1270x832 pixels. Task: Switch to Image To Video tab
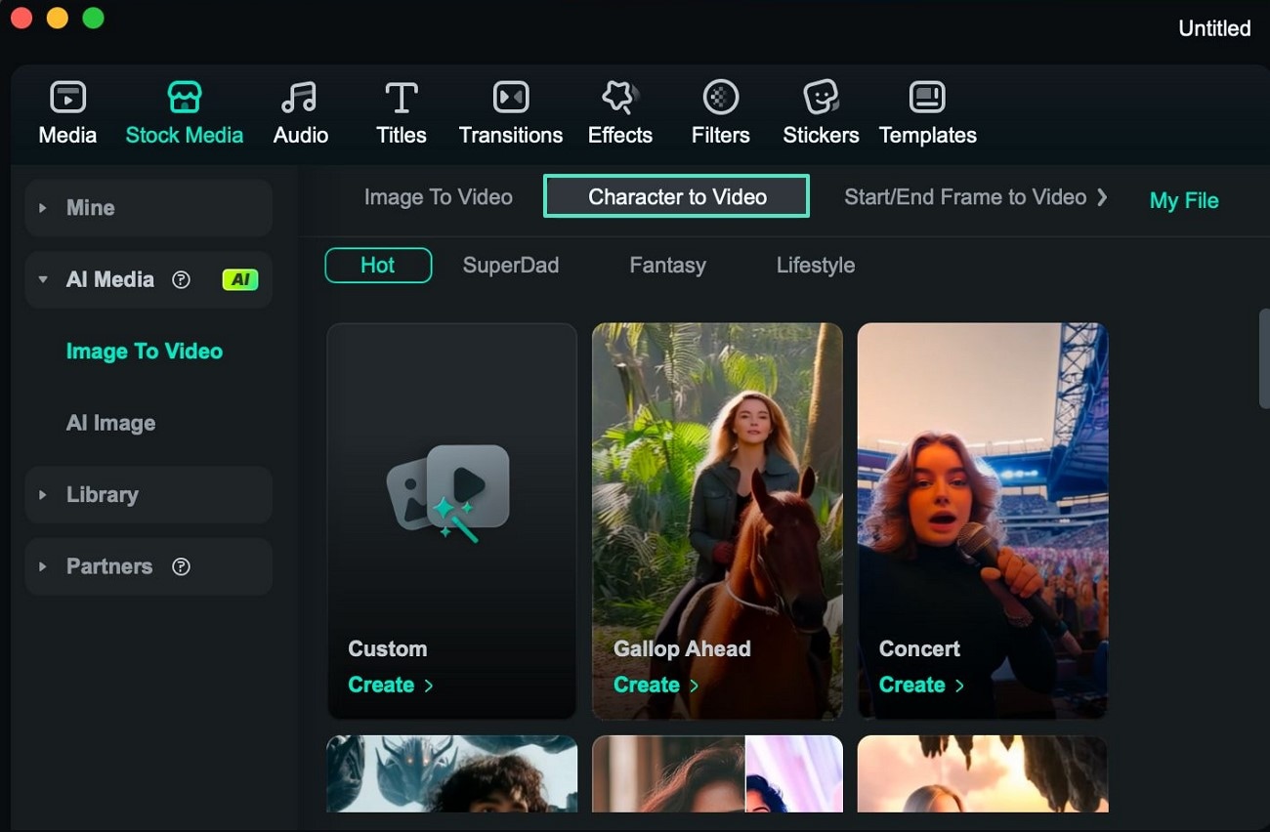(x=439, y=197)
